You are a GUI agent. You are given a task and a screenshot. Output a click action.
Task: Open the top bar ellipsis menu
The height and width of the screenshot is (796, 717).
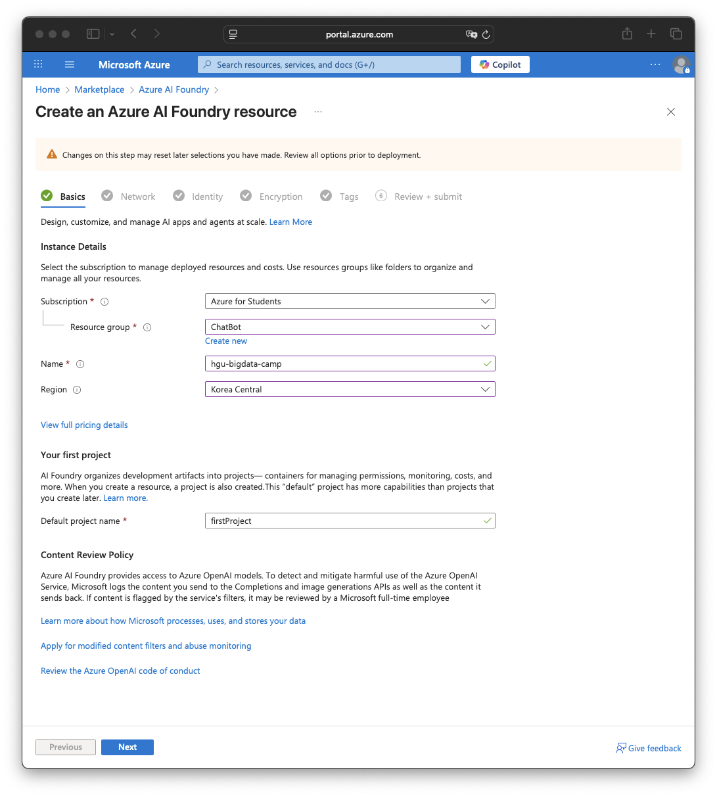tap(655, 64)
